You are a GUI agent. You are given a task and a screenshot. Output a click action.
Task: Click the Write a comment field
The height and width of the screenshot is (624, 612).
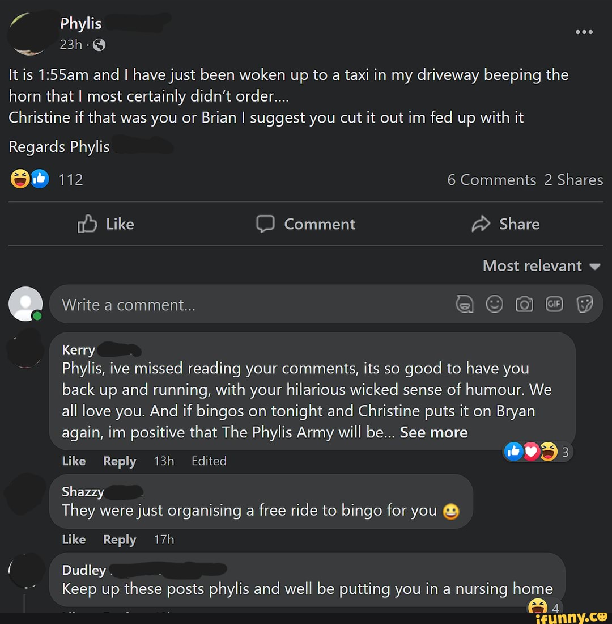pyautogui.click(x=249, y=305)
